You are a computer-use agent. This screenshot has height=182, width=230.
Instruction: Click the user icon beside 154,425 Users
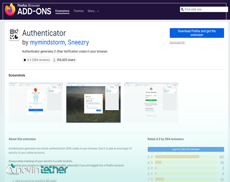click(54, 60)
